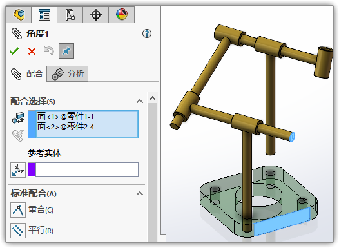Click the panel scrollbar up arrow
This screenshot has width=339, height=248.
pyautogui.click(x=152, y=98)
